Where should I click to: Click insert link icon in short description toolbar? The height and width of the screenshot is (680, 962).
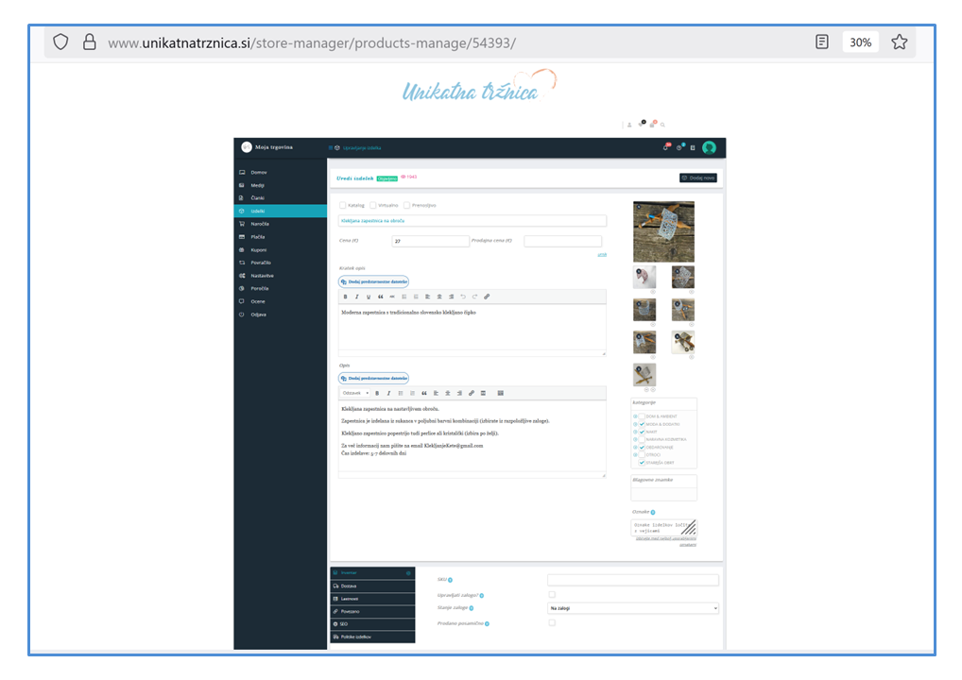pos(487,297)
